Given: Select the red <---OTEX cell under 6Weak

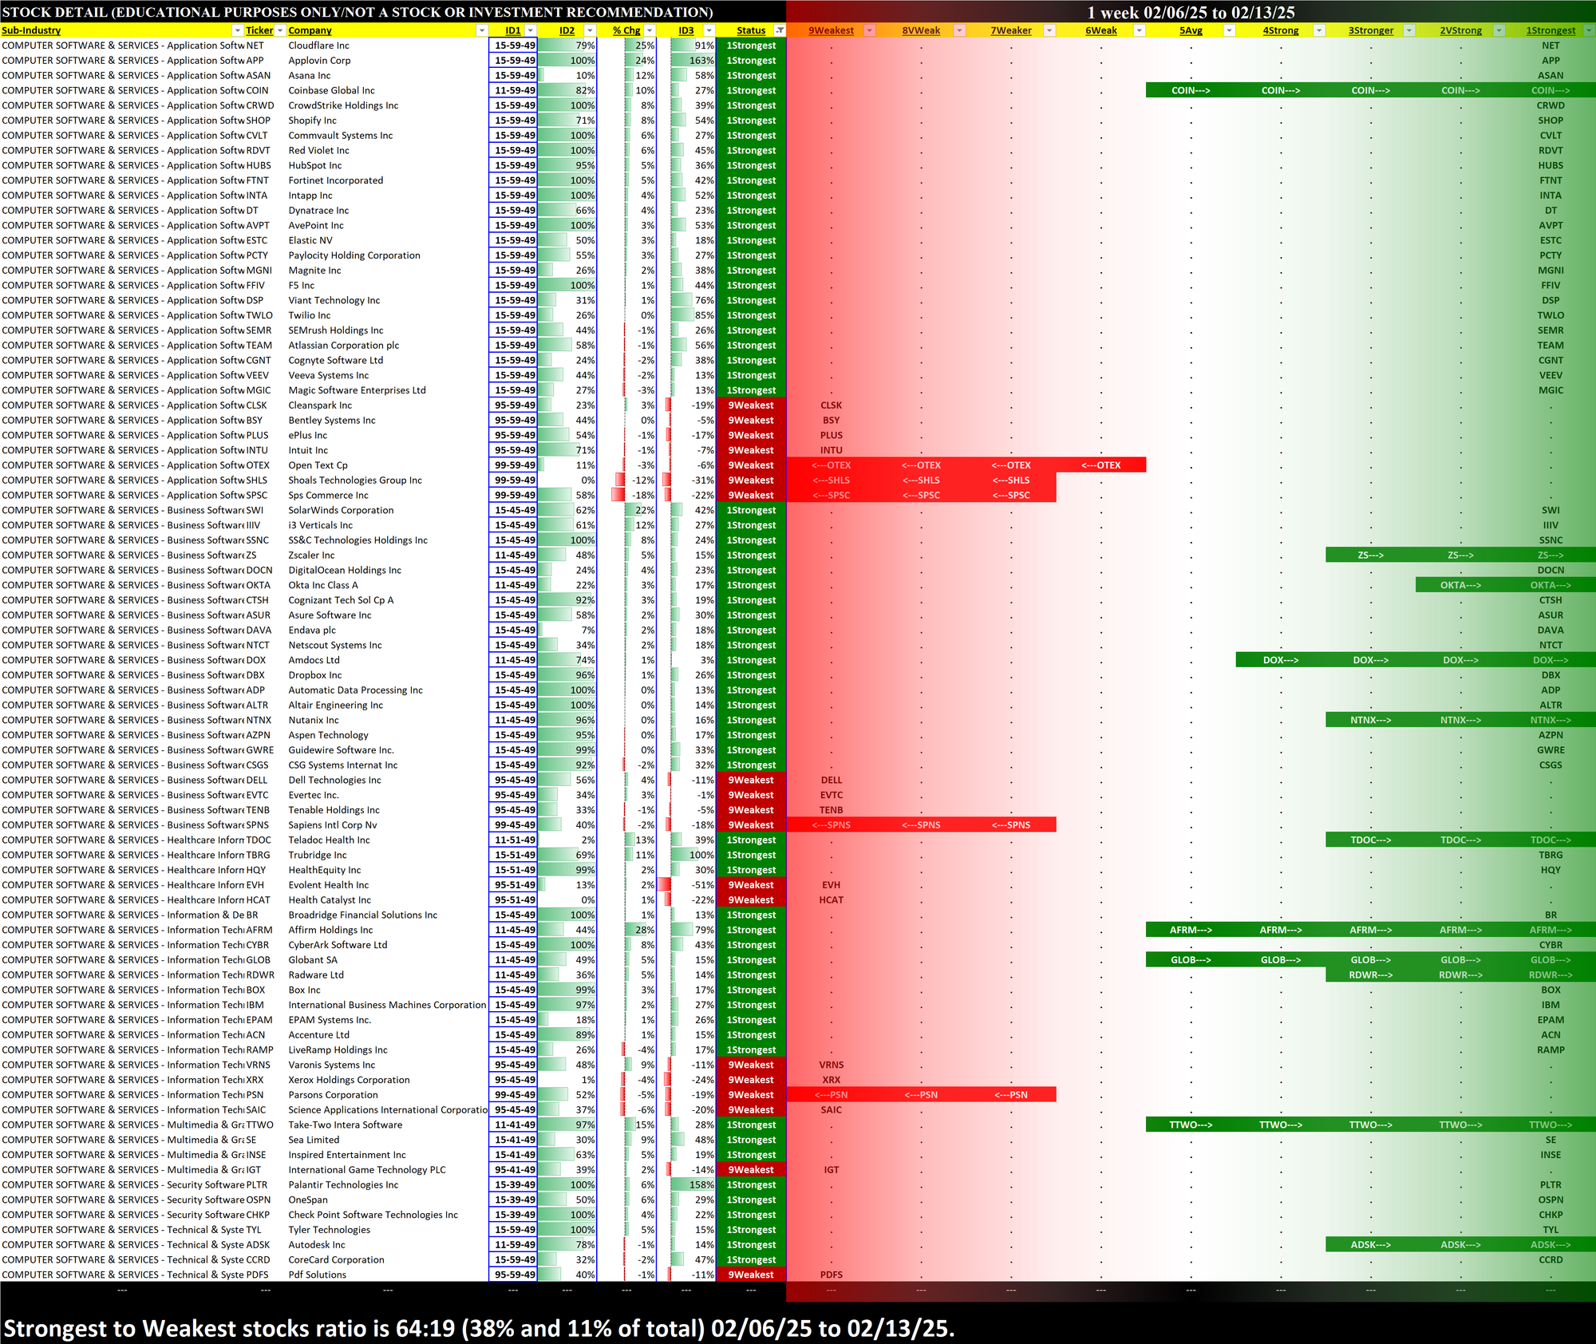Looking at the screenshot, I should point(1100,465).
